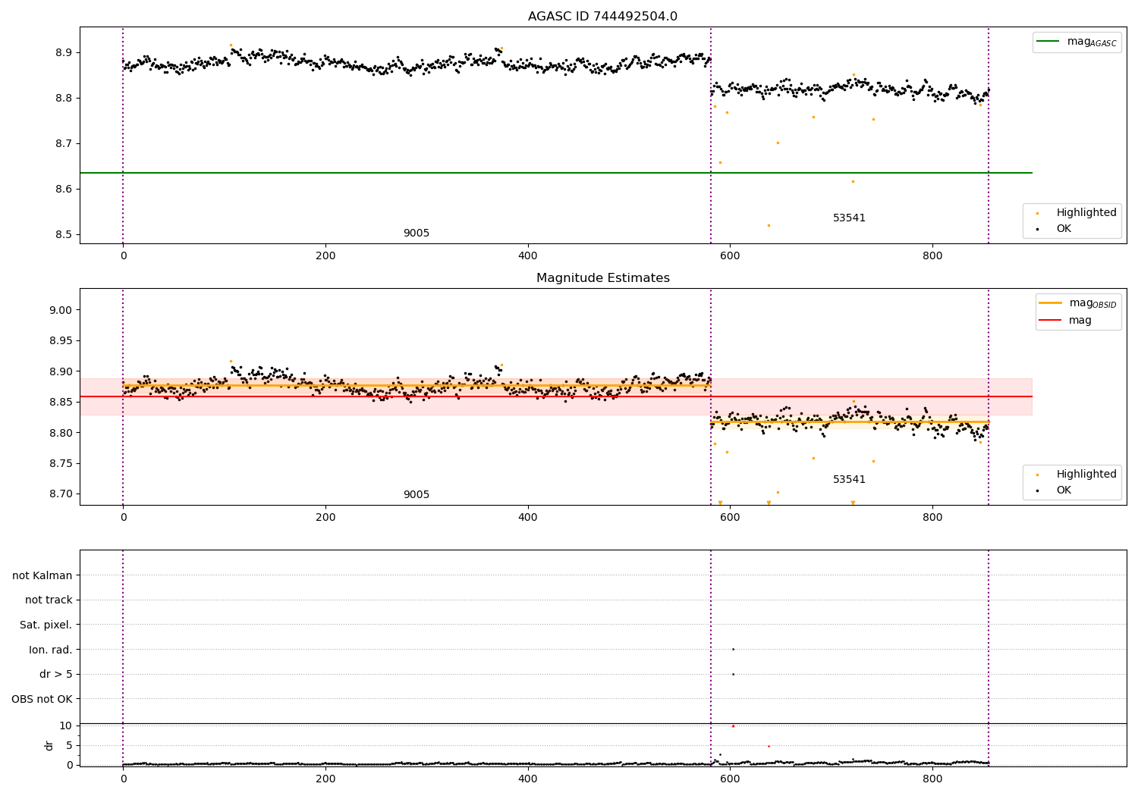1138x796 pixels.
Task: Click the red triangle marker at dr 10
Action: click(x=733, y=726)
